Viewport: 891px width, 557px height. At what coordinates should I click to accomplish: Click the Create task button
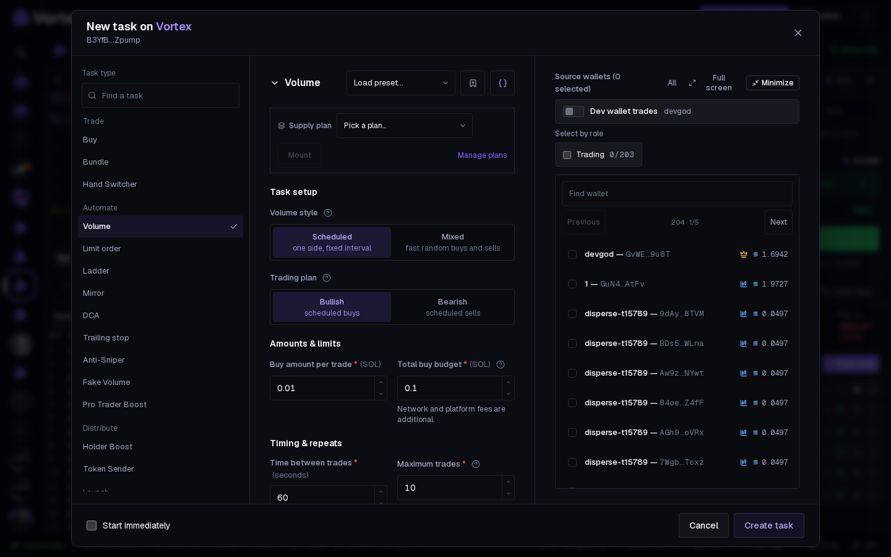click(768, 525)
